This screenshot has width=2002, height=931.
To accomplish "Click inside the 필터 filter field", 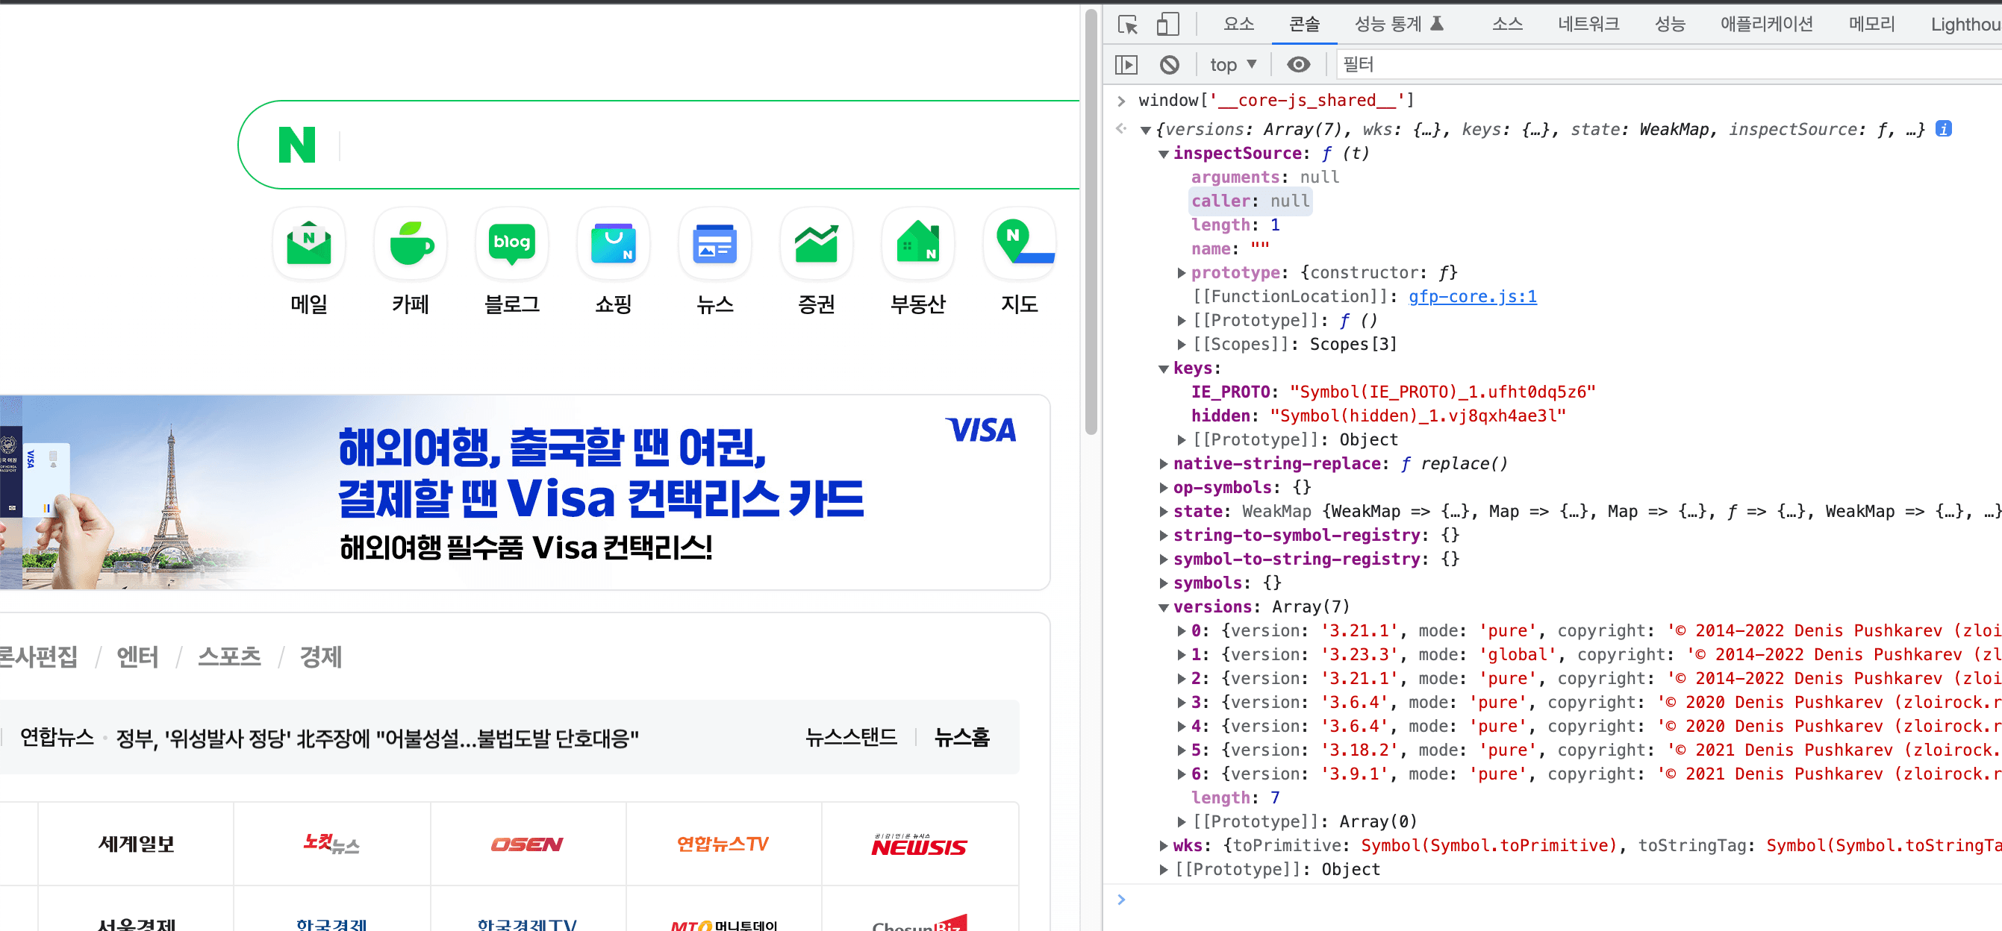I will click(x=1476, y=64).
